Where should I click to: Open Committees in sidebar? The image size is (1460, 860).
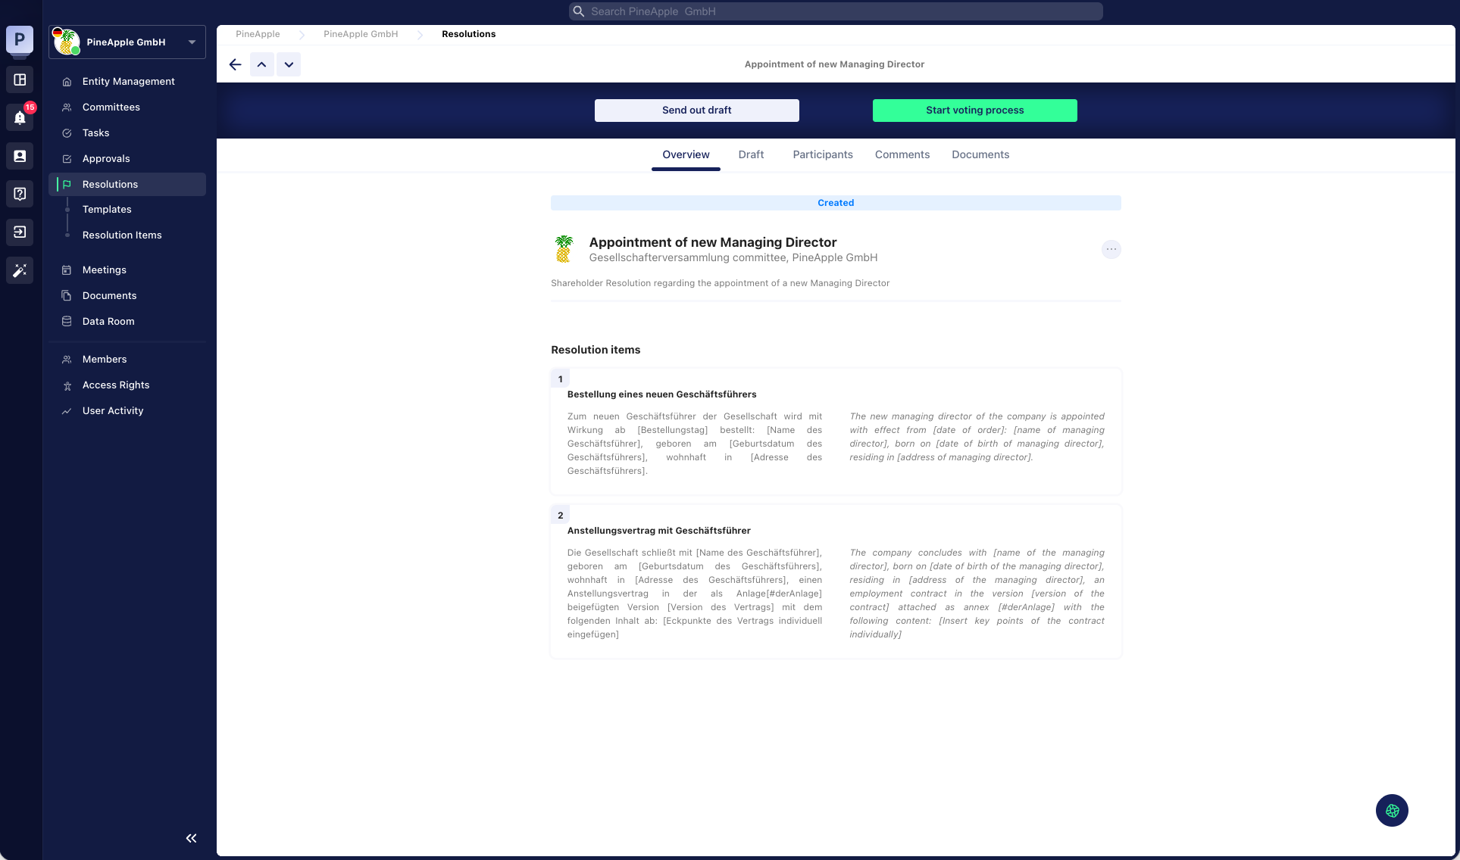[128, 107]
